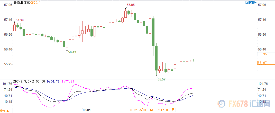The width and height of the screenshot is (275, 113).
Task: Click the exit arrow icon at top right
Action: coord(255,3)
